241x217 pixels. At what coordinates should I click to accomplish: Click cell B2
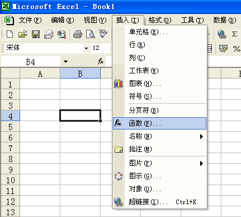[x=81, y=95]
